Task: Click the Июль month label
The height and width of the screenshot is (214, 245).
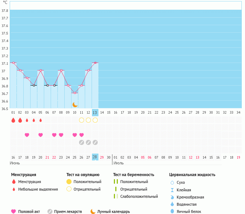Action: (x=119, y=163)
